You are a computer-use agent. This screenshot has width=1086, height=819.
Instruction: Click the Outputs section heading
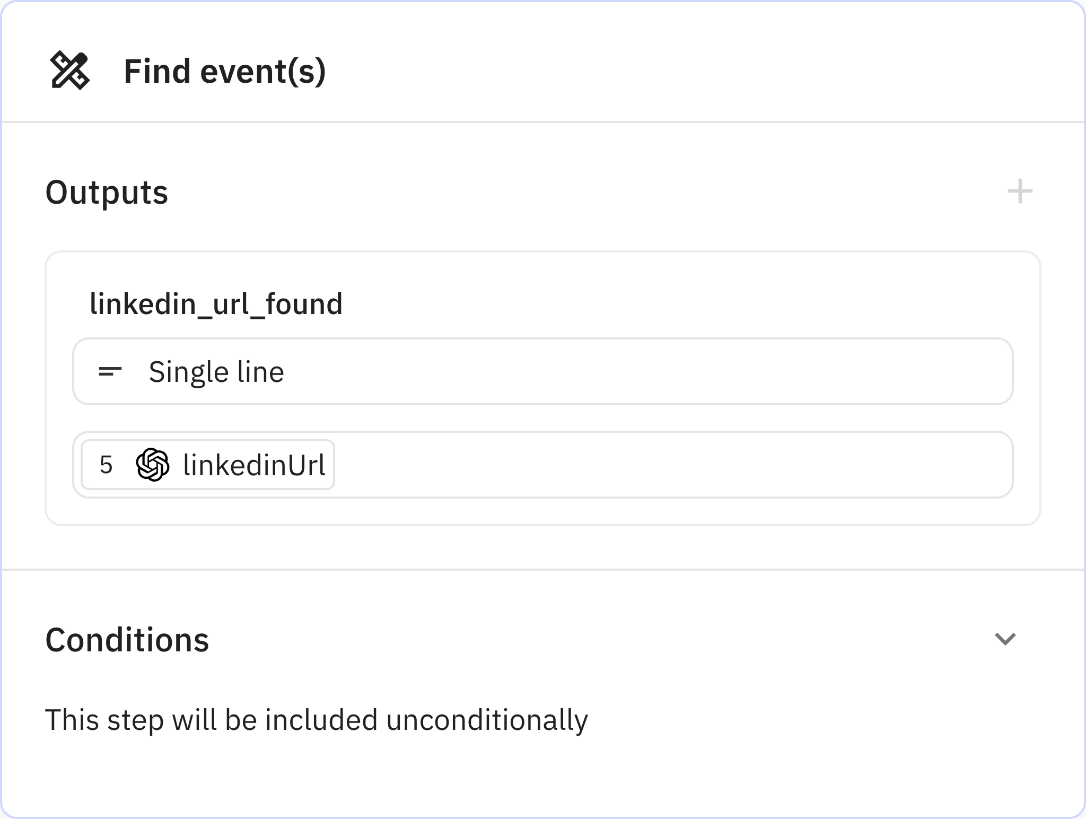(107, 192)
